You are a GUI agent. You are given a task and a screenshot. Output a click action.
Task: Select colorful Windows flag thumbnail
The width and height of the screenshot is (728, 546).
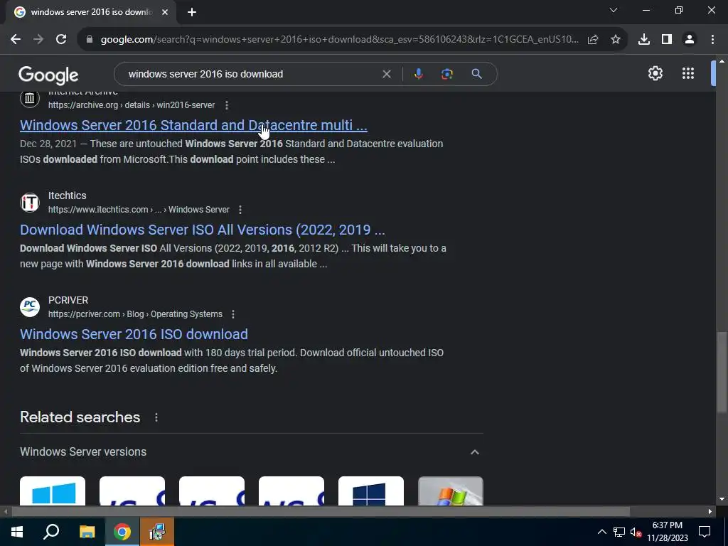(x=450, y=491)
